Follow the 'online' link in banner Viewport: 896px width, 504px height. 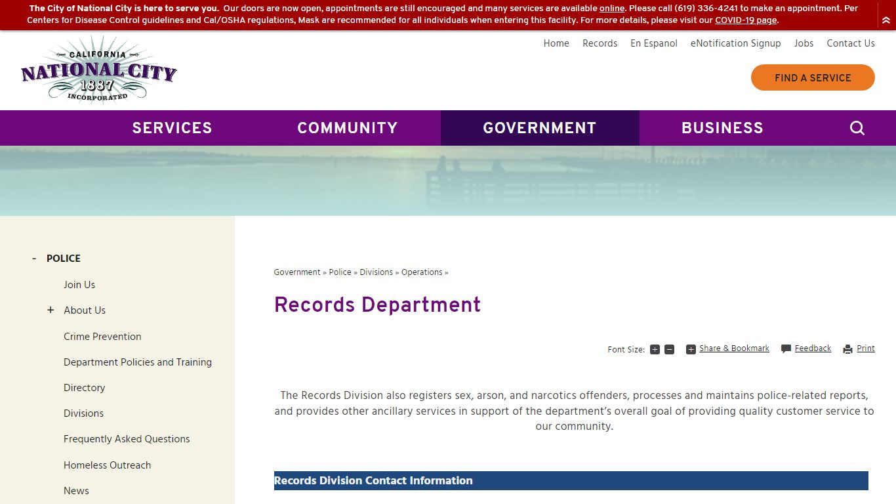[x=612, y=9]
